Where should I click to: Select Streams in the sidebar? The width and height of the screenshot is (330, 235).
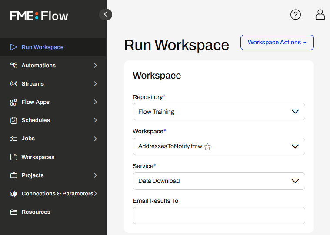point(53,84)
